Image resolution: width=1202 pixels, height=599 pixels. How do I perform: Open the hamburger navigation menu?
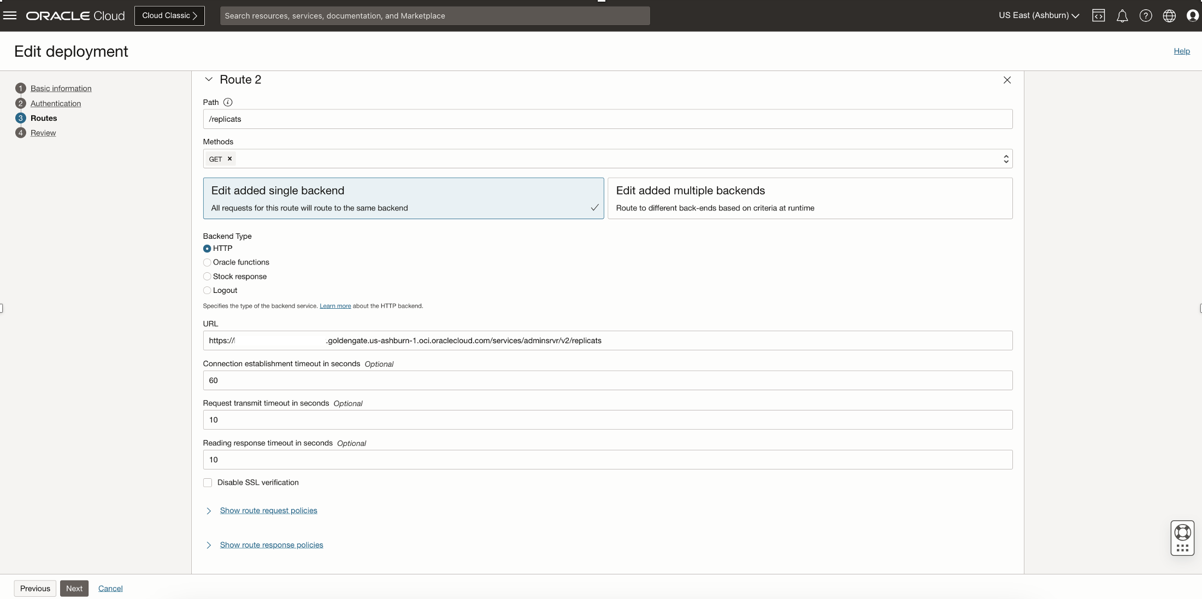point(10,15)
